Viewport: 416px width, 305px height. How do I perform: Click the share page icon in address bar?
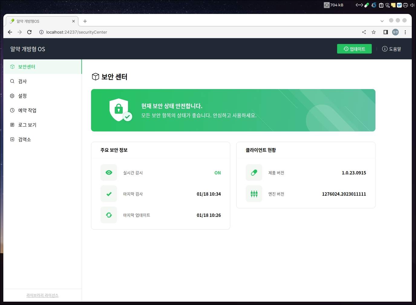click(364, 32)
